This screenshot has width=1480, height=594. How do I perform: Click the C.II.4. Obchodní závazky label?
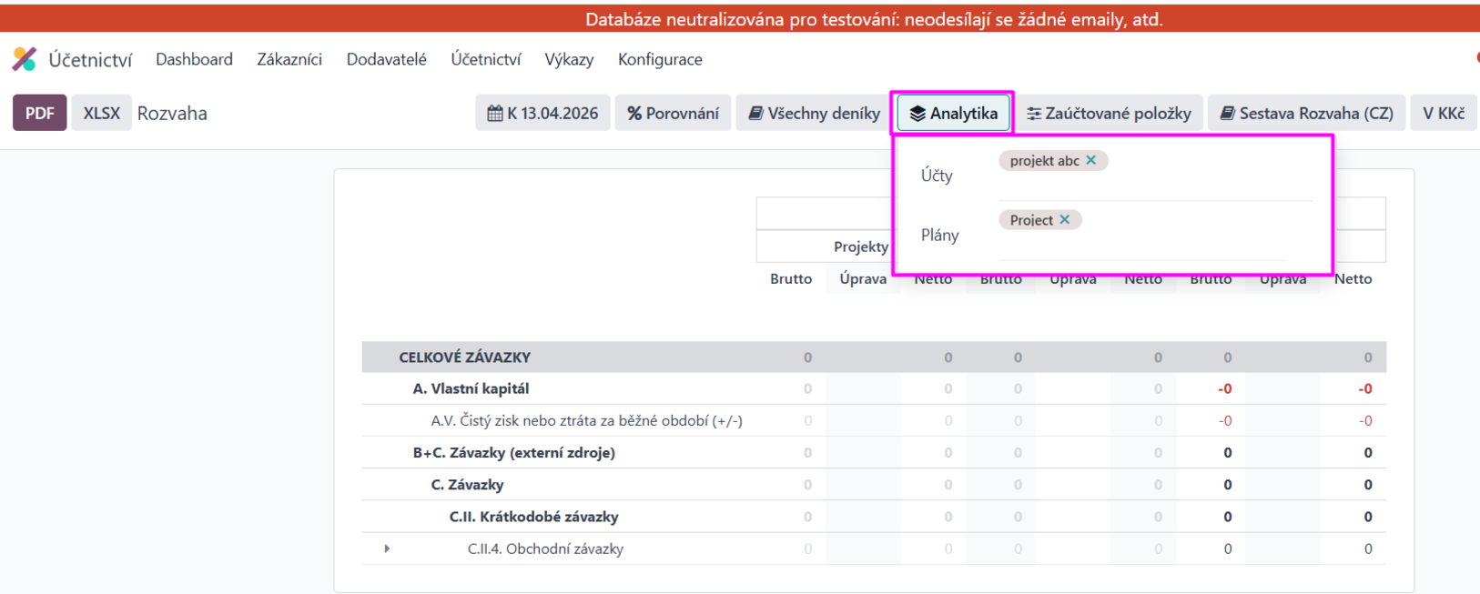[545, 549]
